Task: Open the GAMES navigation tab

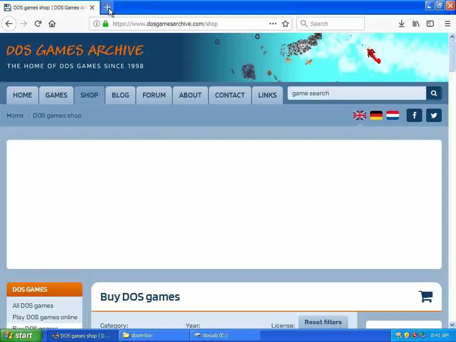Action: [57, 95]
